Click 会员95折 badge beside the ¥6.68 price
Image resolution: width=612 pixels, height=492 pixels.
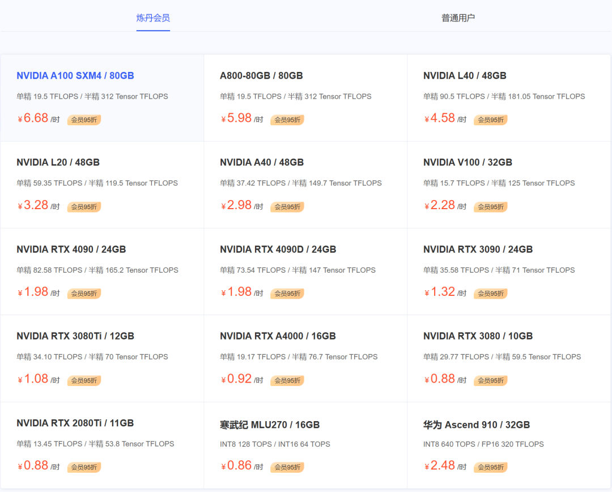coord(84,120)
